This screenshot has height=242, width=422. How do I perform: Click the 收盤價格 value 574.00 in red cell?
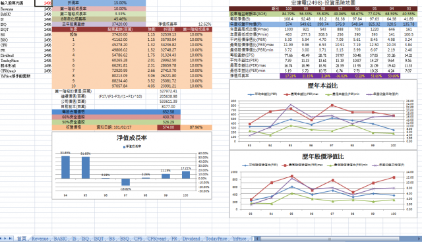tap(169, 127)
